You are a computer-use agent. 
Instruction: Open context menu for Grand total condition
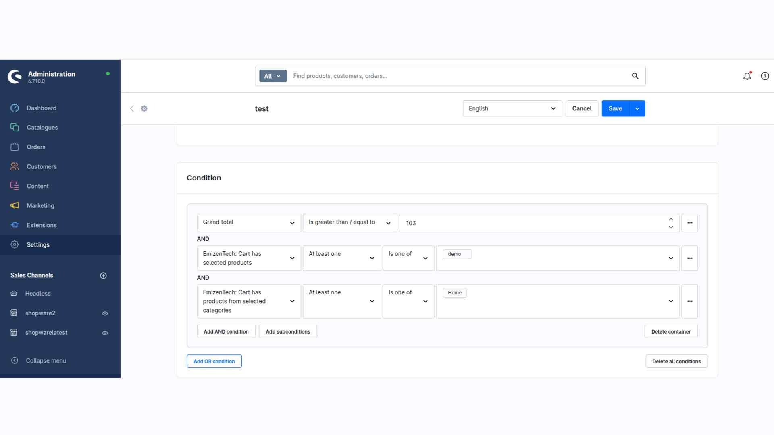click(x=690, y=223)
